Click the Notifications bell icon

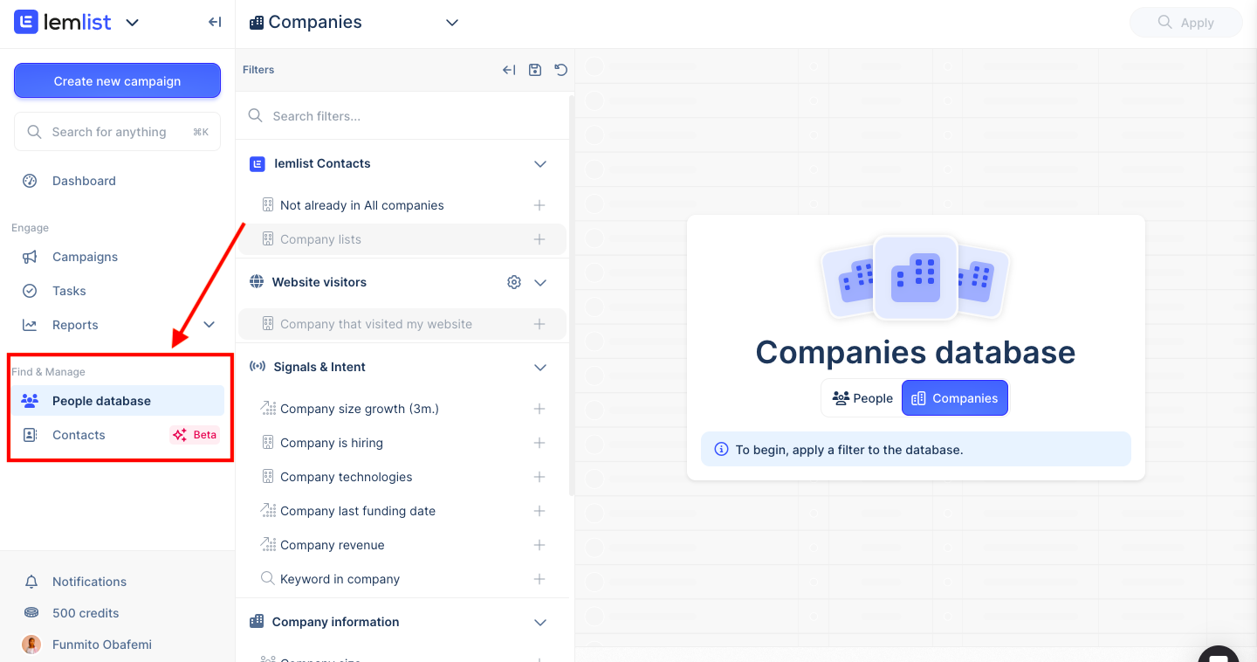(x=31, y=582)
